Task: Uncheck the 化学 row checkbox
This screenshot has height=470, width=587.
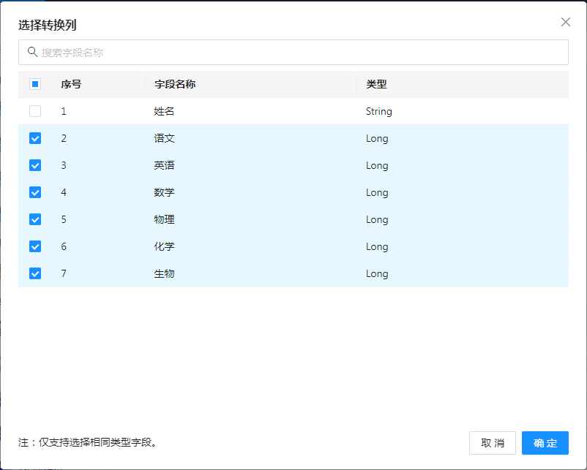Action: 35,246
